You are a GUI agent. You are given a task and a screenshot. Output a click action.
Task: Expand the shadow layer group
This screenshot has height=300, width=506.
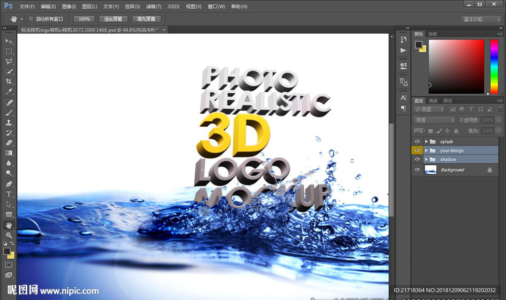(426, 159)
